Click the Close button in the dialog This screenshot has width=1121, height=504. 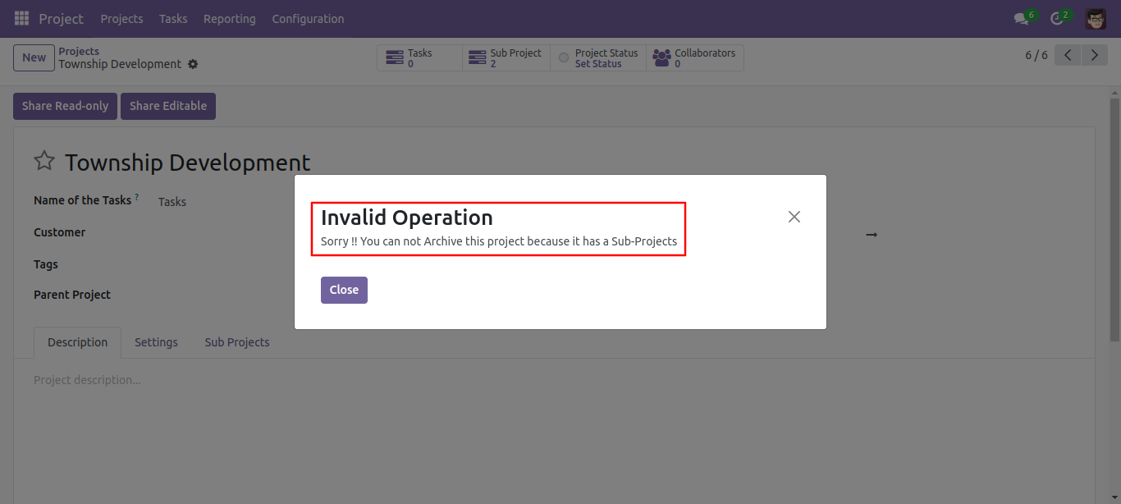344,290
